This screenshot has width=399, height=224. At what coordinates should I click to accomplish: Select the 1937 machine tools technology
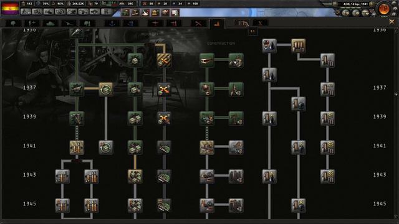click(x=77, y=89)
